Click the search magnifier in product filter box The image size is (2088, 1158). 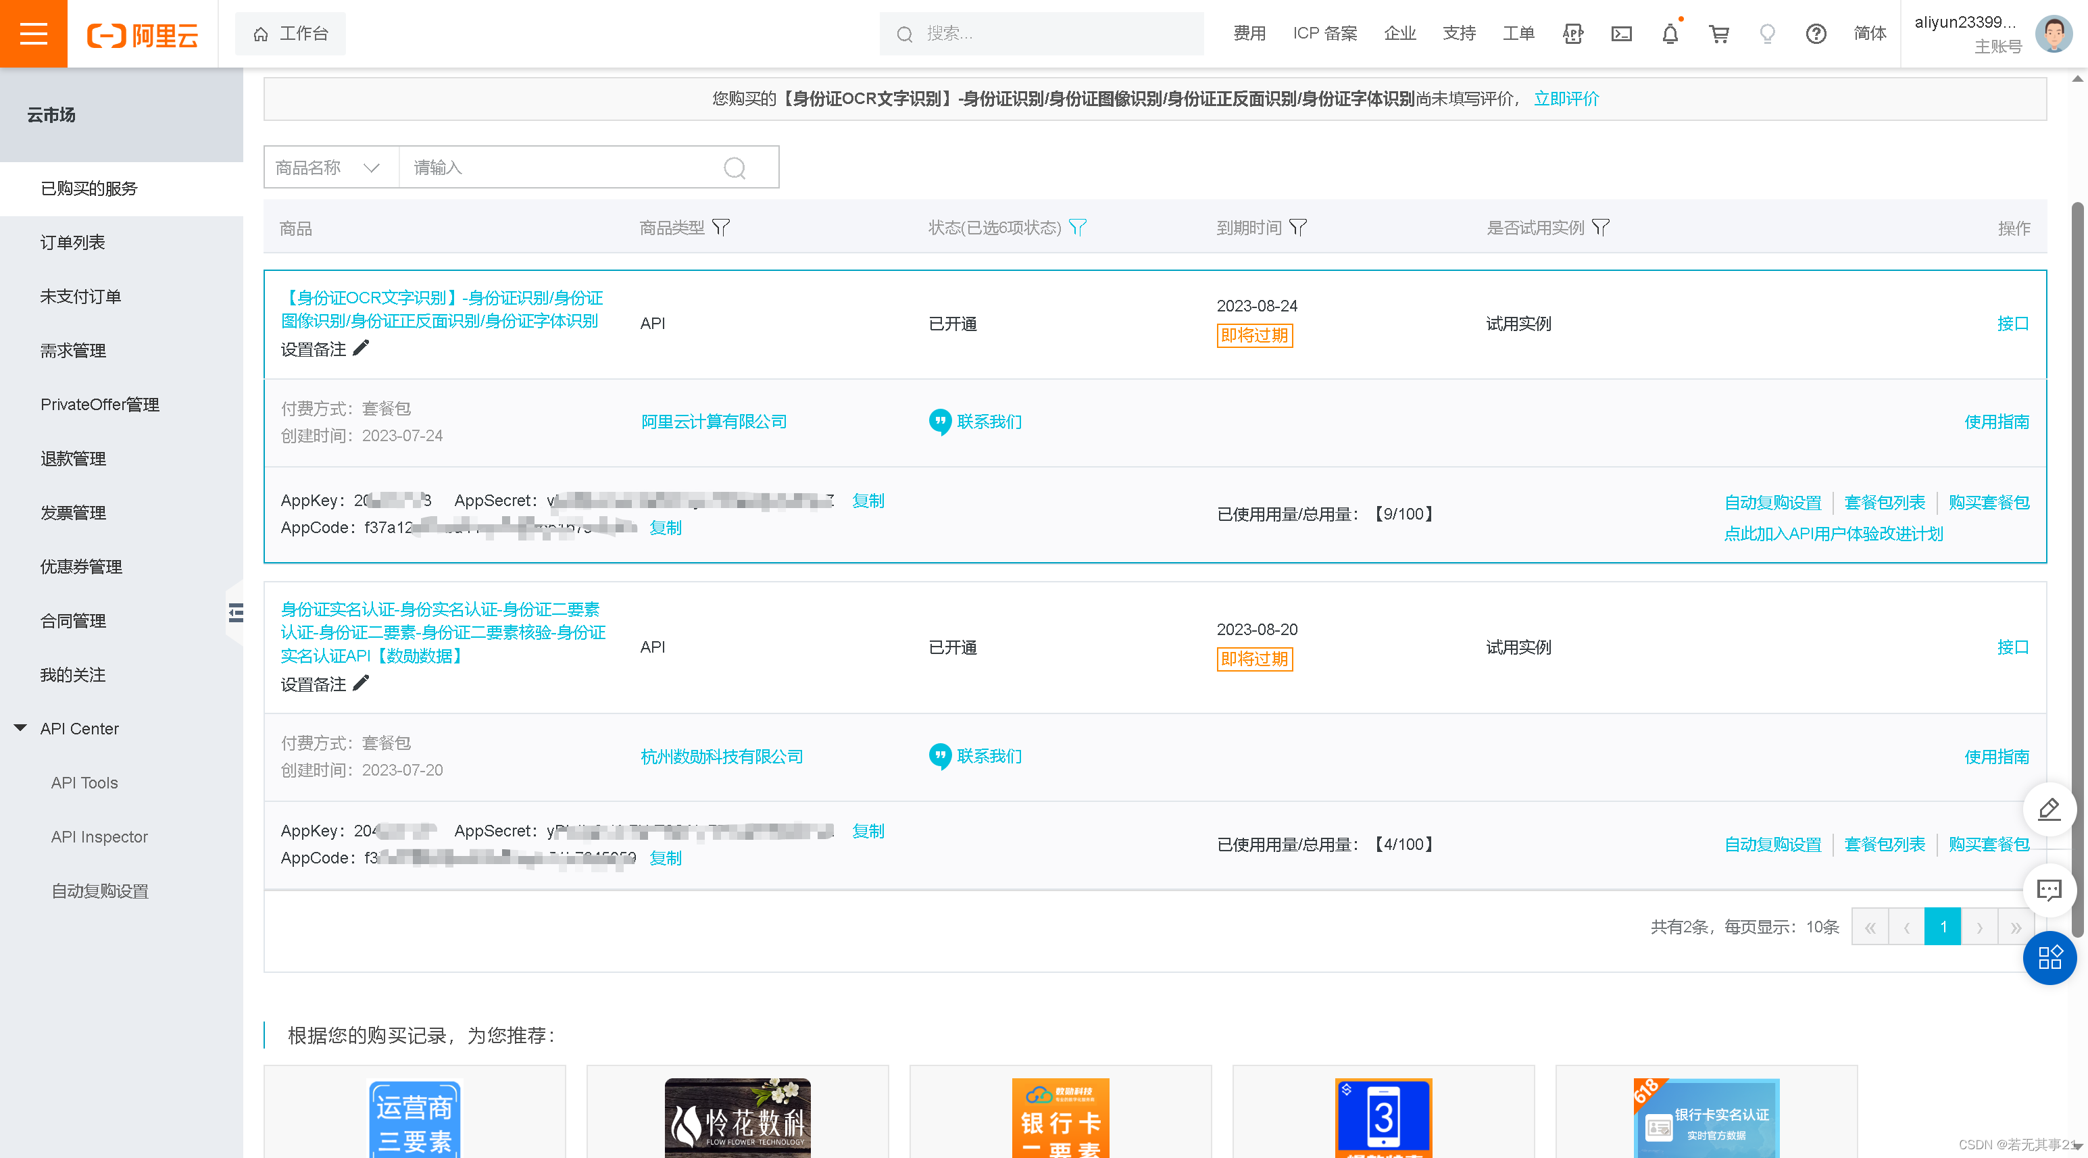coord(735,168)
